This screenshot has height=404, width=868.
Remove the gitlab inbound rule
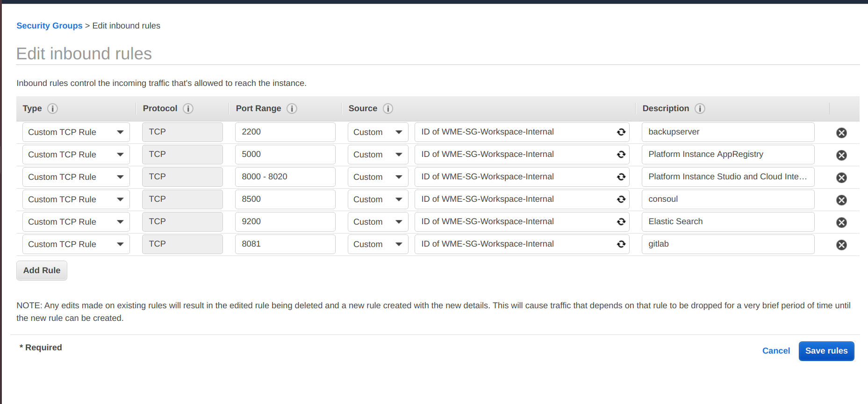841,245
